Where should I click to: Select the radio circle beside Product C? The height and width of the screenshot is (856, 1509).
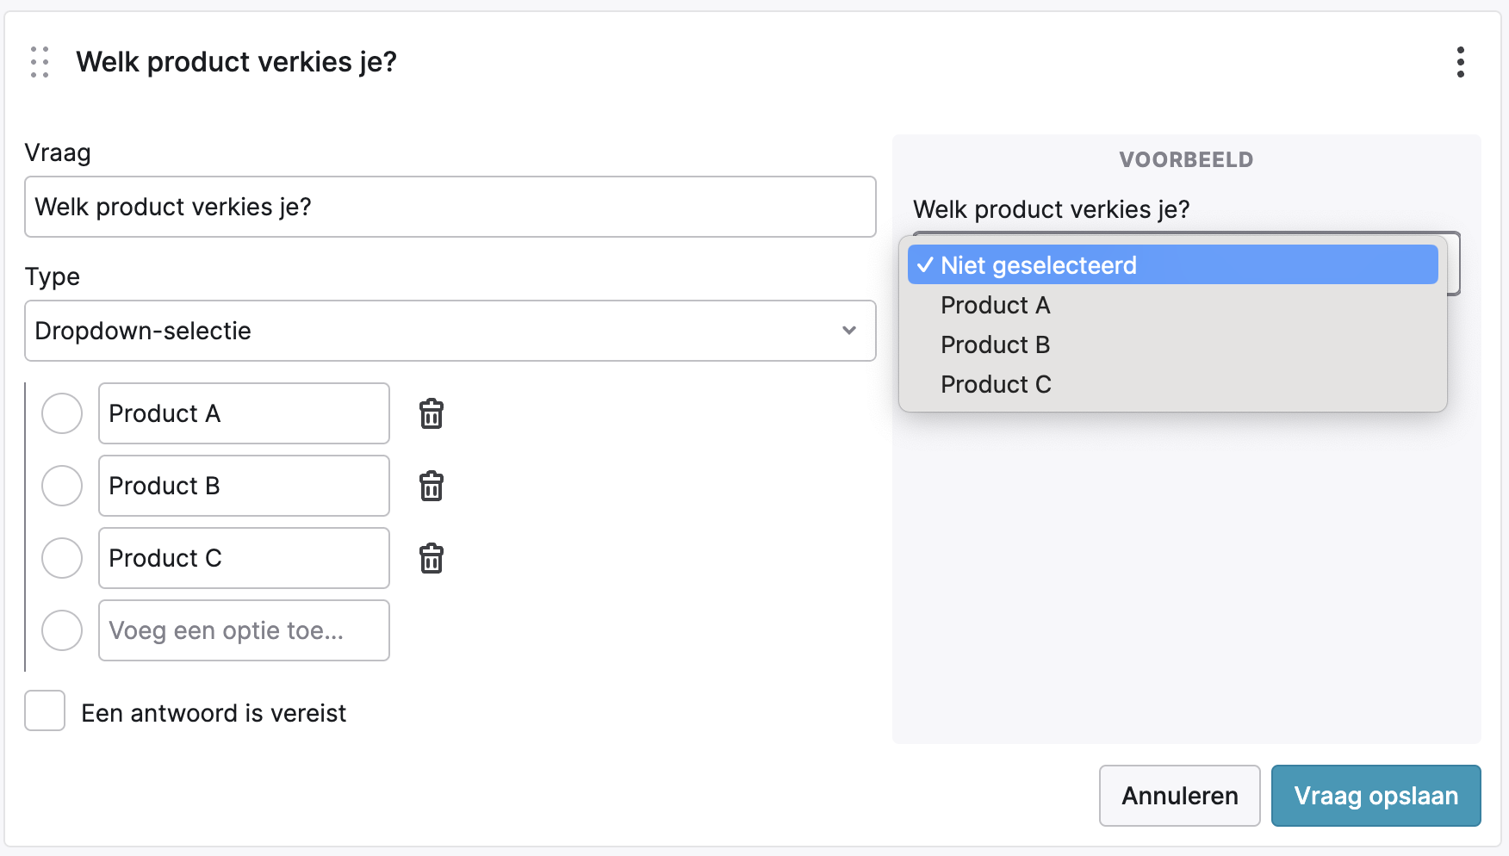pos(62,558)
